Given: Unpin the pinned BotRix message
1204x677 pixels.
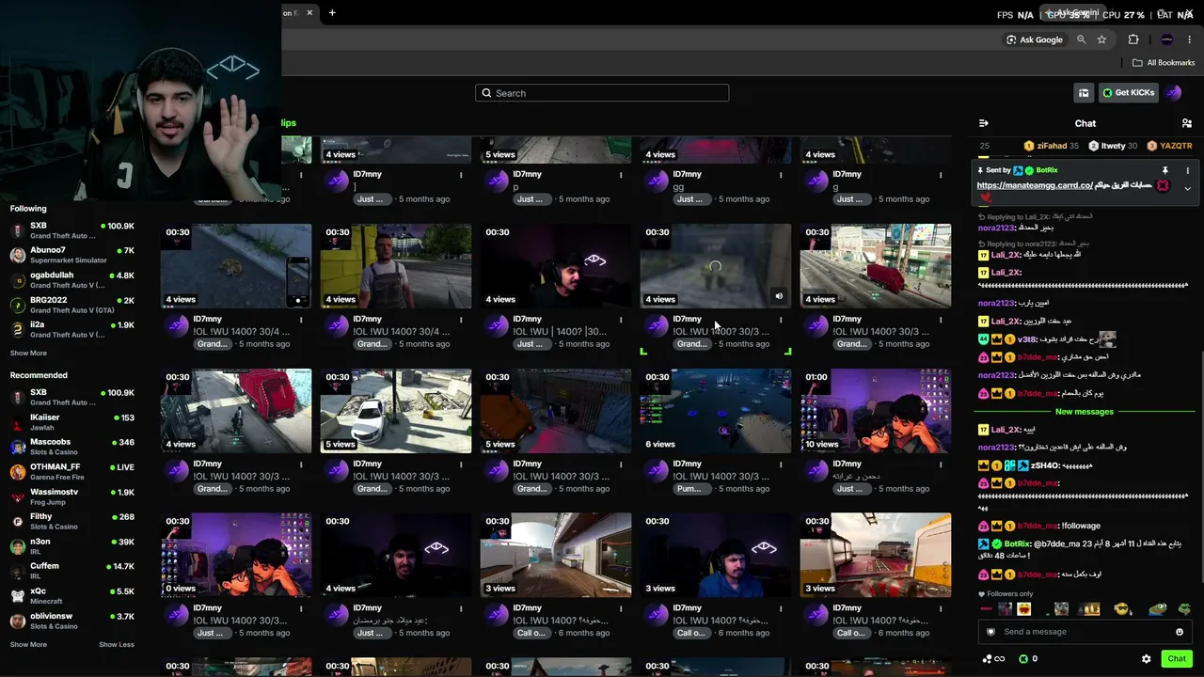Looking at the screenshot, I should (x=1164, y=170).
